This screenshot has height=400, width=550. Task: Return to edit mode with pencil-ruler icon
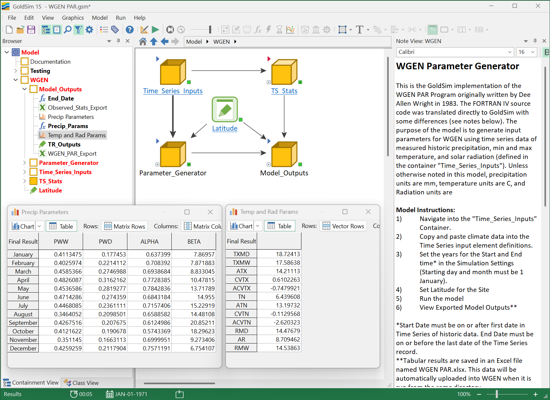(x=144, y=30)
